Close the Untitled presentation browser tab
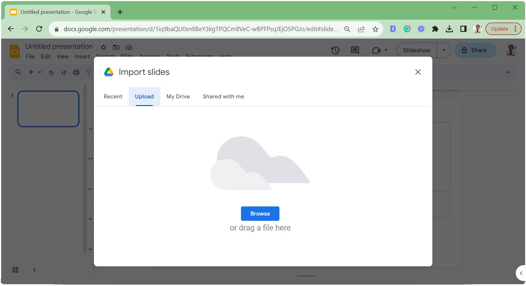Image resolution: width=526 pixels, height=286 pixels. pyautogui.click(x=103, y=12)
